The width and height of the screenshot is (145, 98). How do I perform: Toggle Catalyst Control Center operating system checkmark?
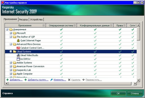pos(61,48)
